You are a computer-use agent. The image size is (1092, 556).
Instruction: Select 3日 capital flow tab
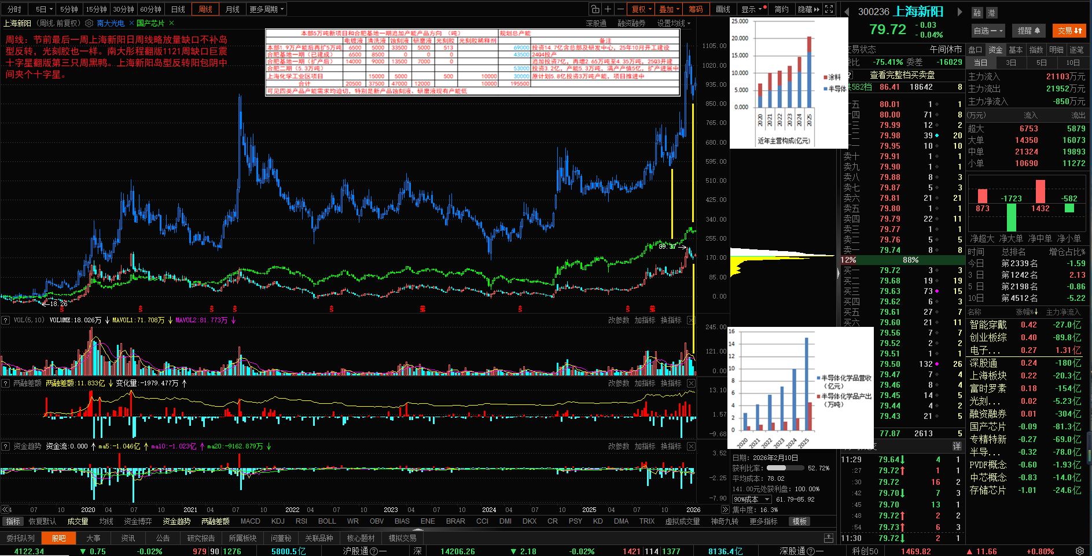[x=1010, y=62]
